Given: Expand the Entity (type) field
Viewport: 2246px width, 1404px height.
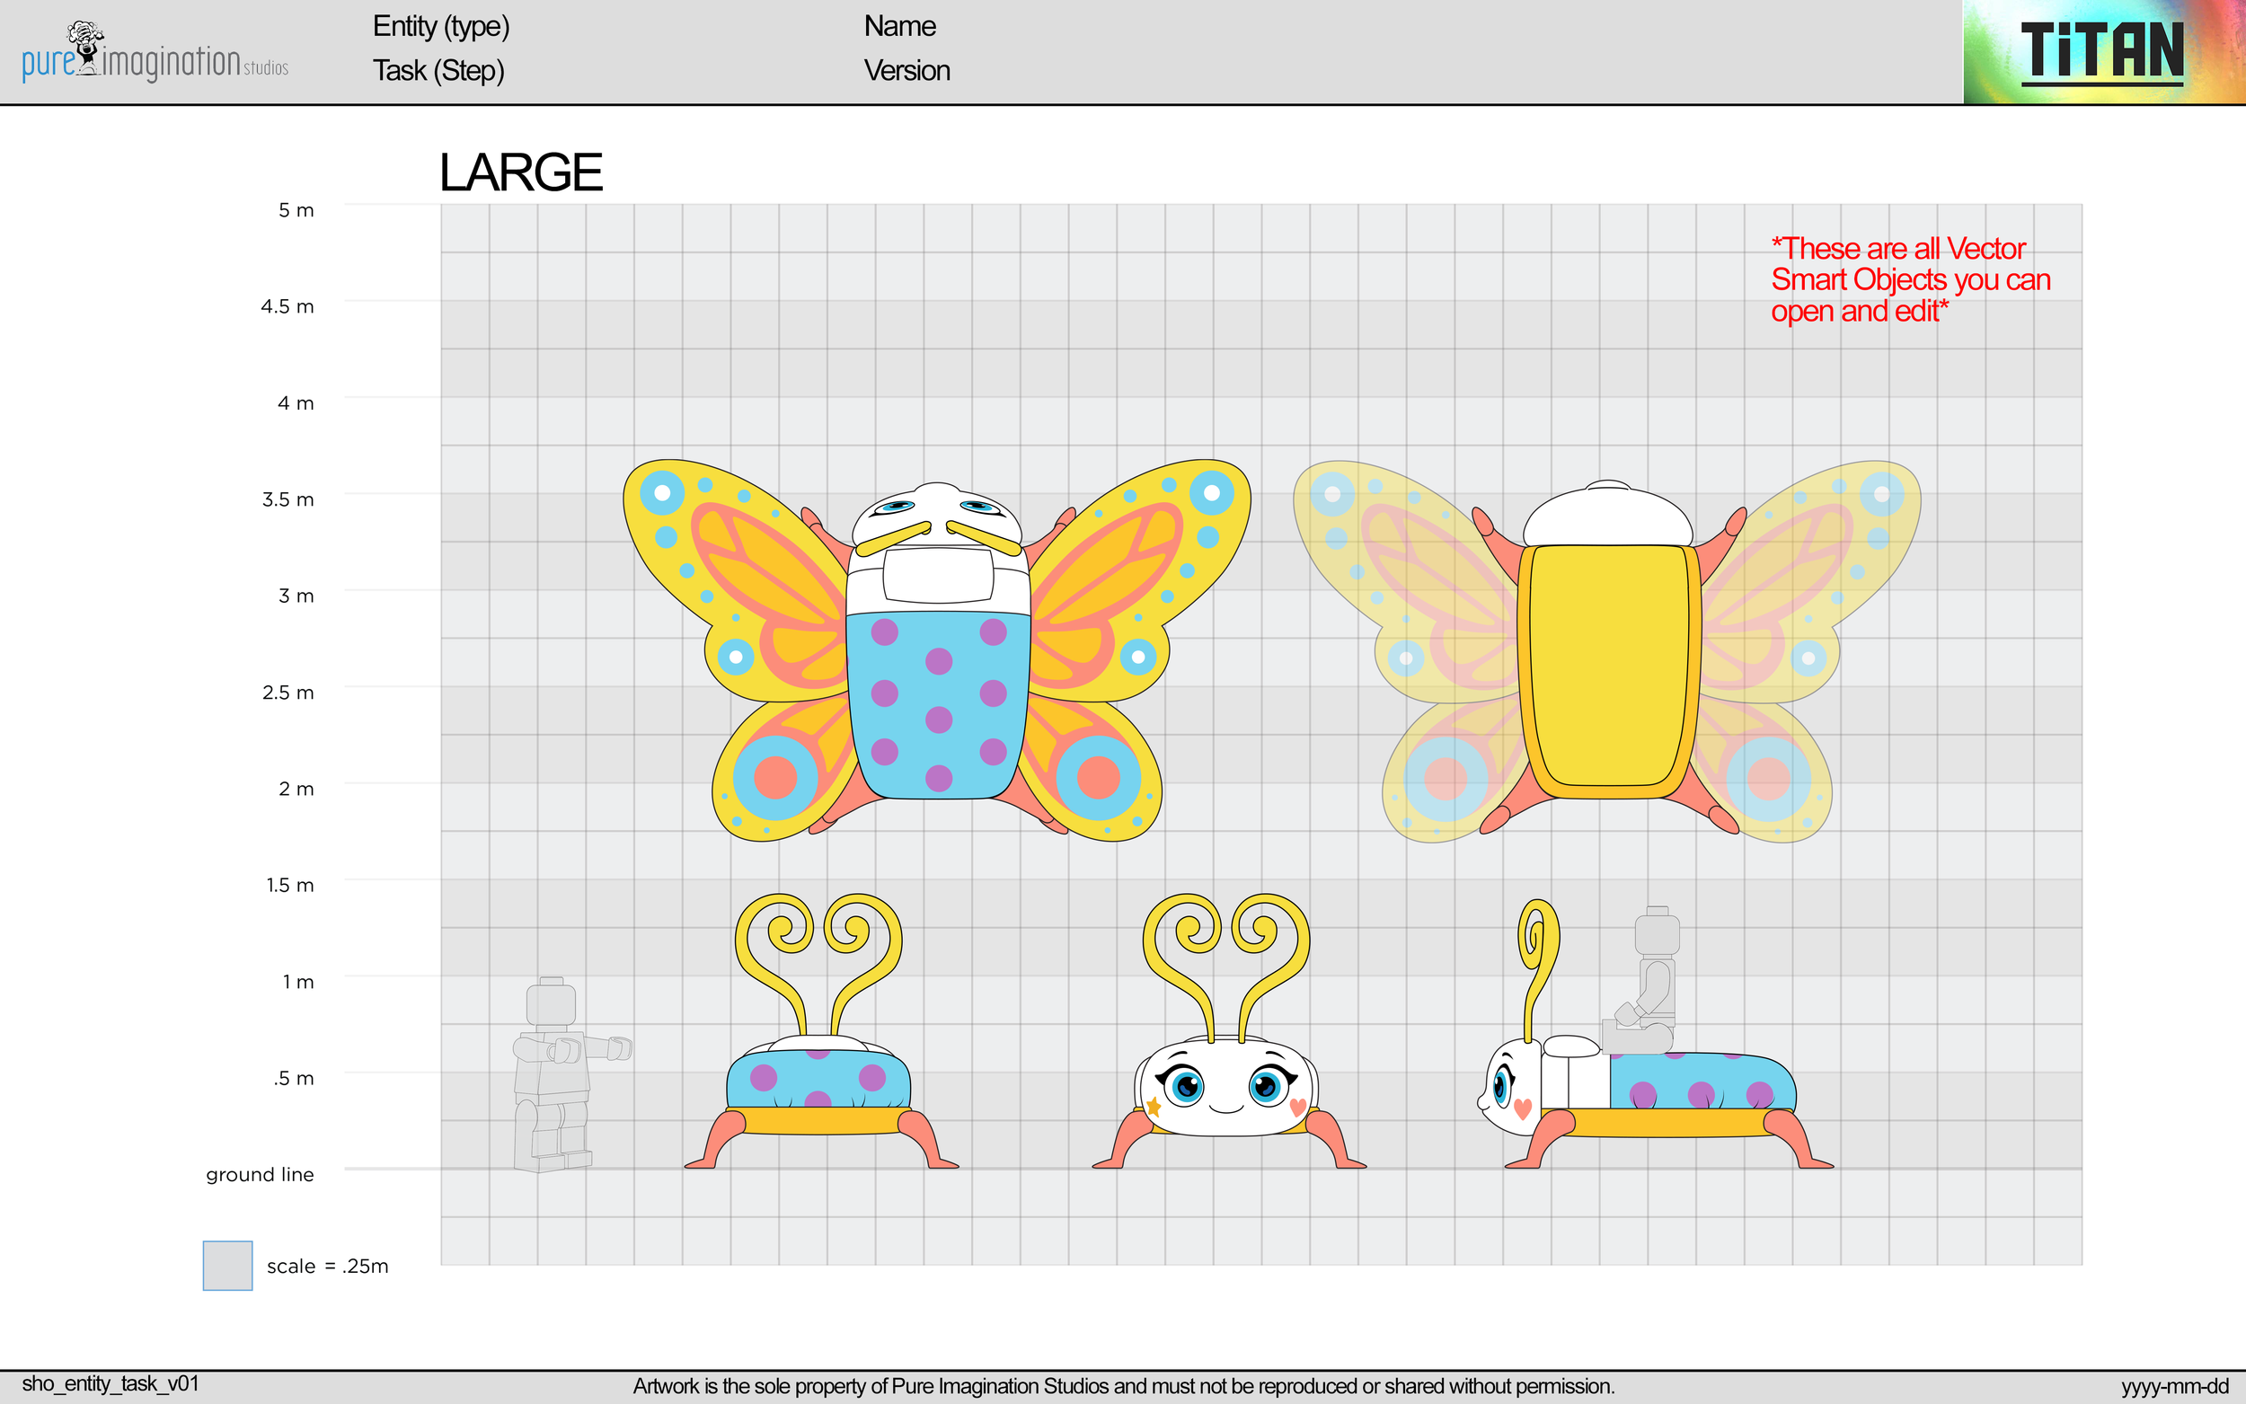Looking at the screenshot, I should tap(440, 28).
